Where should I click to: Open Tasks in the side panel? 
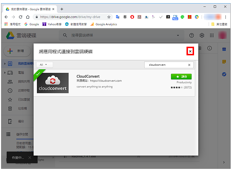tap(224, 74)
